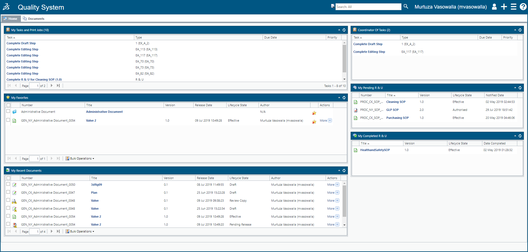Collapse the Coordinator Of Tasks panel
The width and height of the screenshot is (528, 252).
[515, 30]
